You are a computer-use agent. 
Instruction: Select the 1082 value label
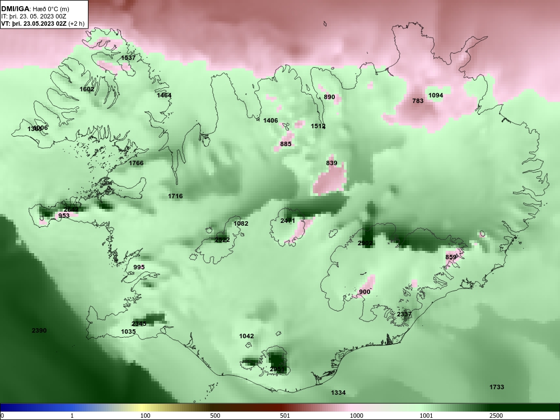[241, 223]
